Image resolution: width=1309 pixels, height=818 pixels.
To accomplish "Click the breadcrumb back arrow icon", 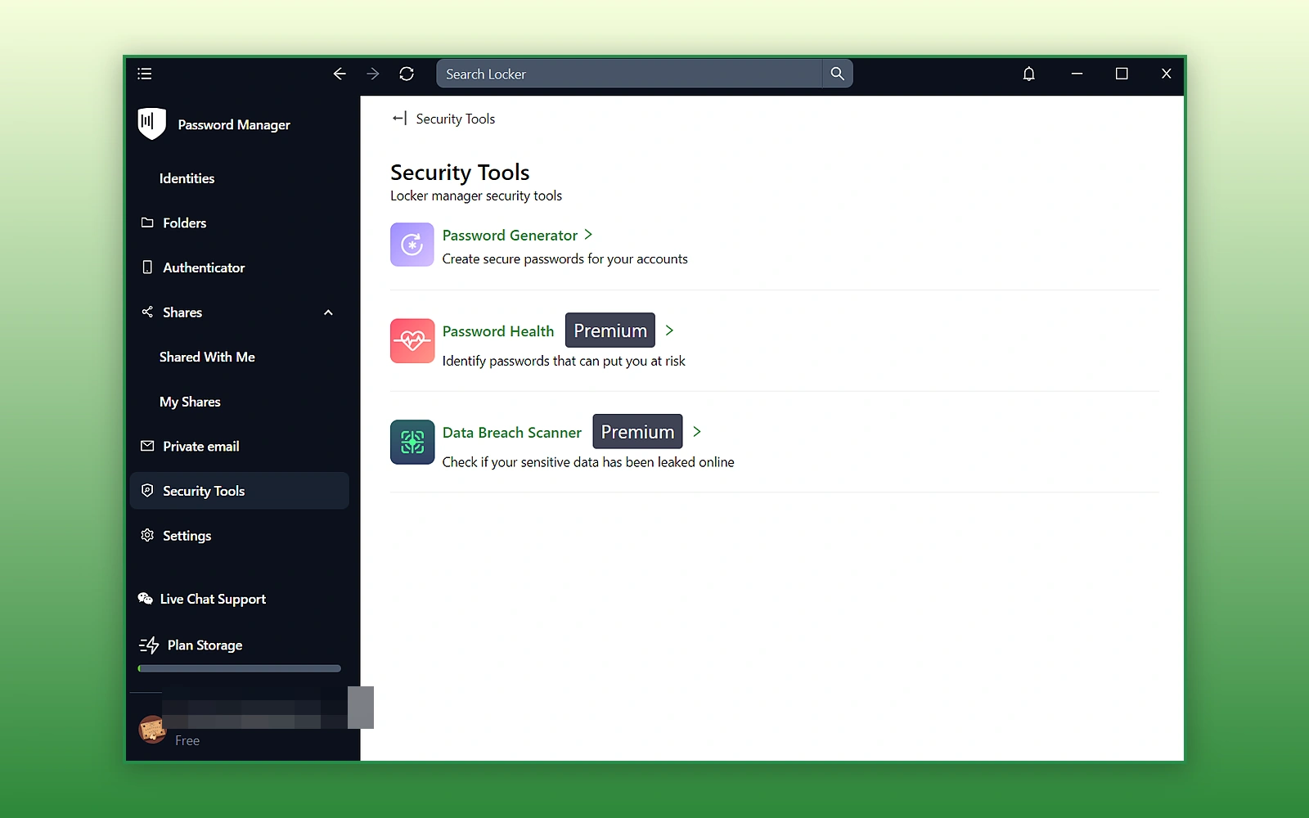I will click(x=399, y=119).
